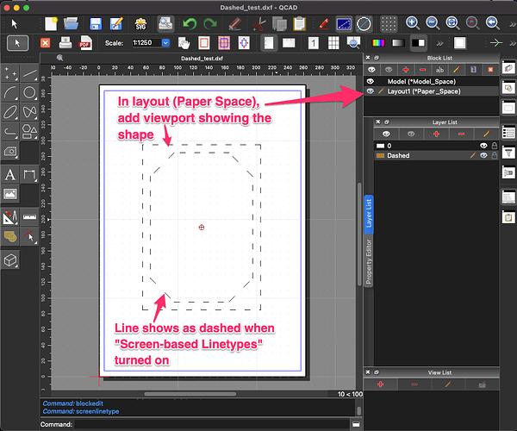
Task: Set portrait paper orientation
Action: click(x=269, y=43)
